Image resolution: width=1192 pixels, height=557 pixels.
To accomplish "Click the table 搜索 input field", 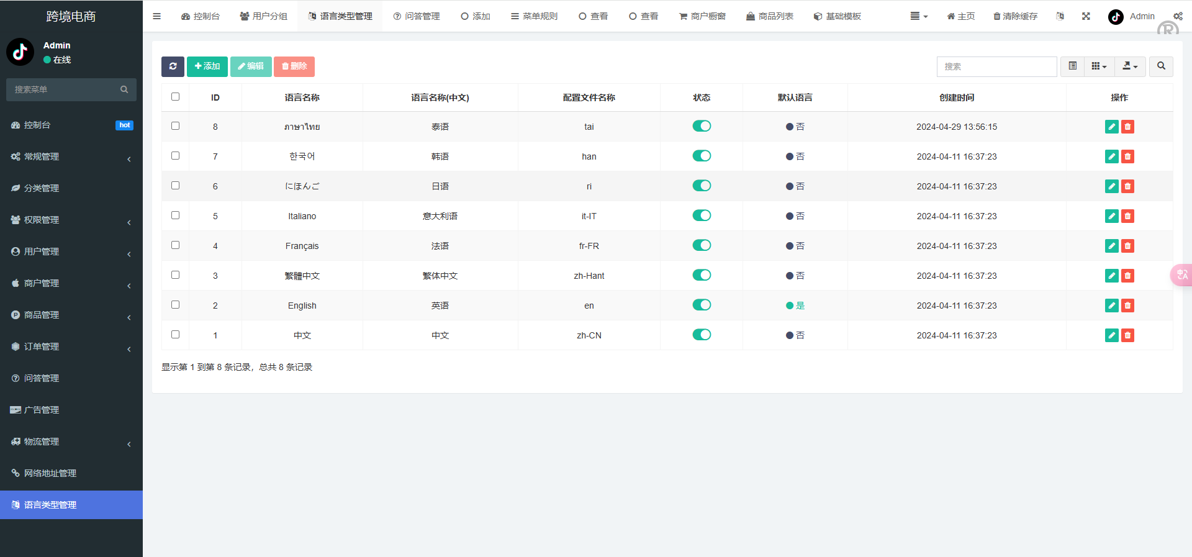I will coord(996,66).
